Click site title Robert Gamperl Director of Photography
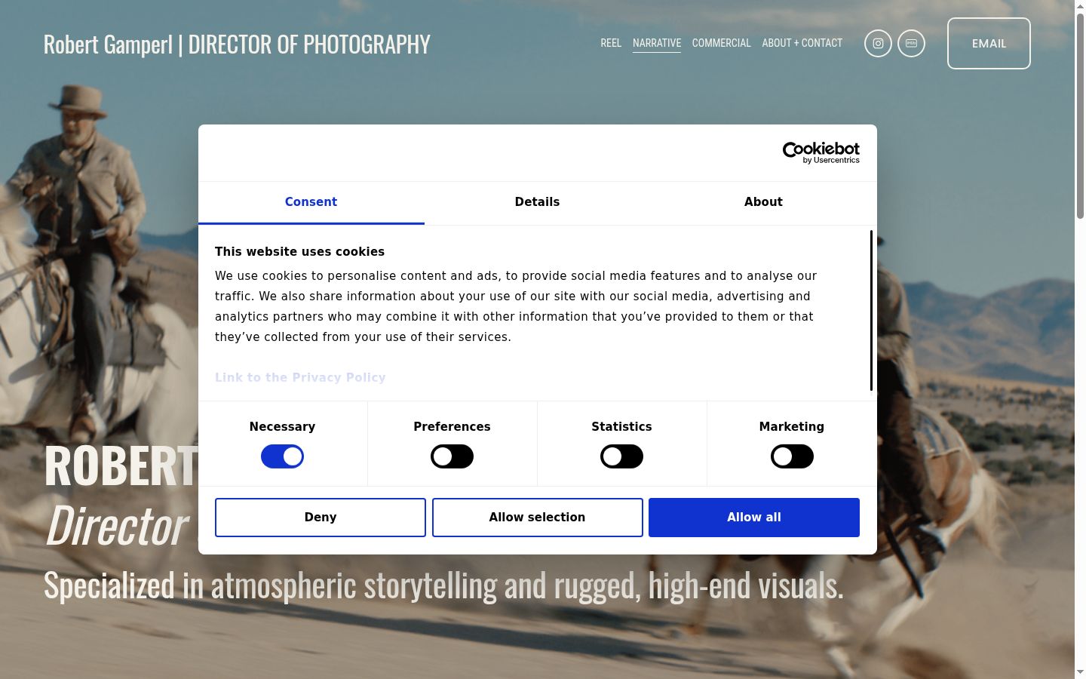1086x679 pixels. [237, 45]
